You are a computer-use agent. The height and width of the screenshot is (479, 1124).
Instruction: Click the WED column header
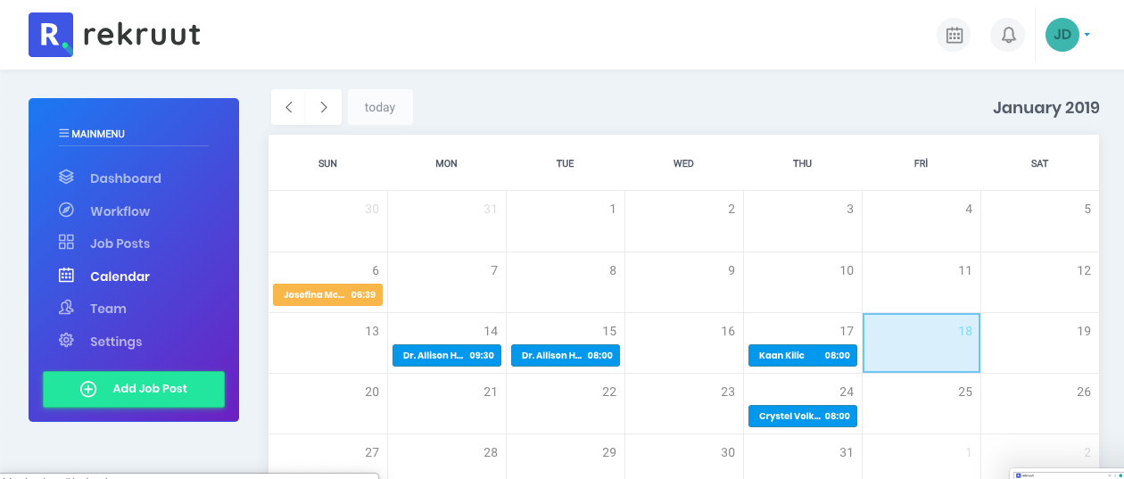pyautogui.click(x=683, y=163)
